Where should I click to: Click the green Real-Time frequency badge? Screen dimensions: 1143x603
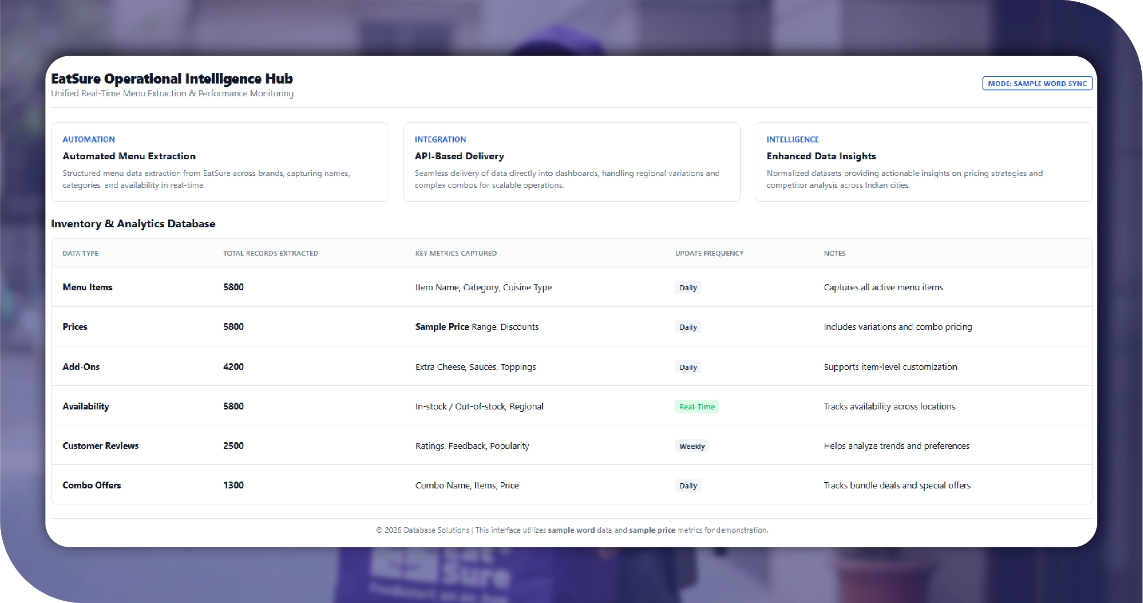(696, 407)
